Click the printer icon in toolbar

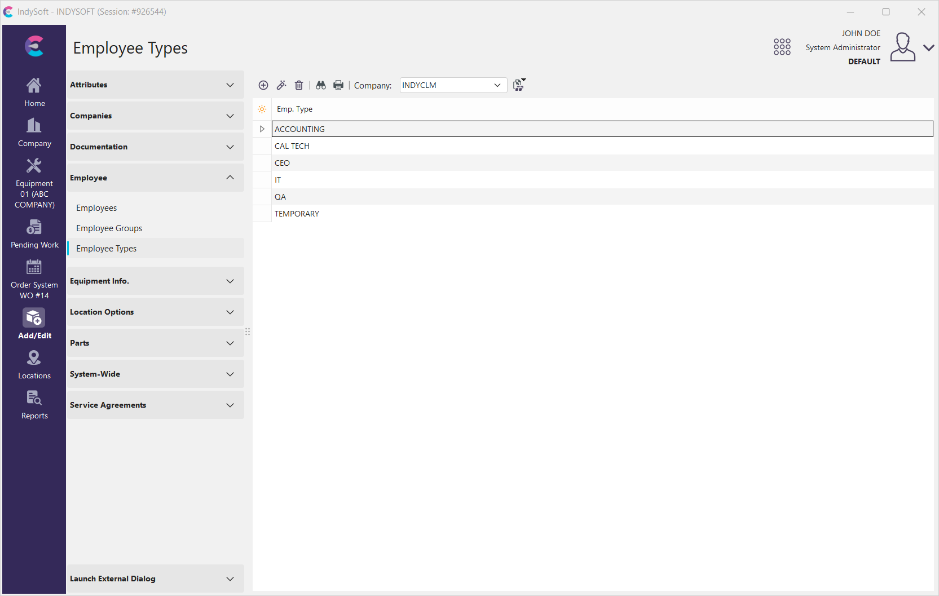click(x=338, y=85)
